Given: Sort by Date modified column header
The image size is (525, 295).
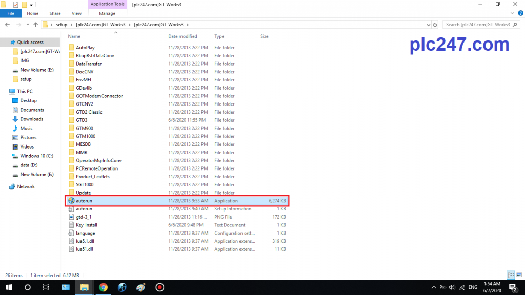Looking at the screenshot, I should 183,36.
